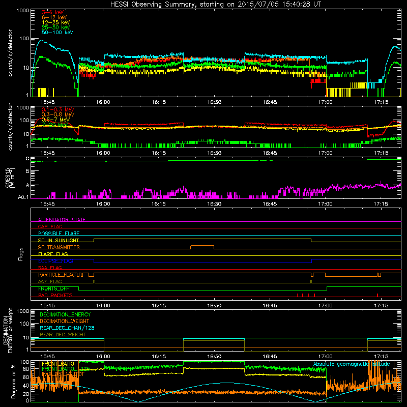Click the Absolute geomagnetic latitude label
The width and height of the screenshot is (407, 407).
[352, 364]
